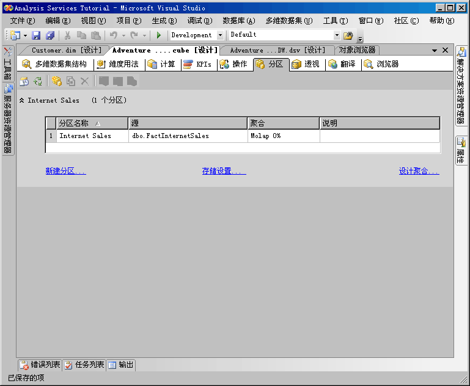Open the 帮助(H) menu
This screenshot has height=386, width=470.
tap(441, 21)
